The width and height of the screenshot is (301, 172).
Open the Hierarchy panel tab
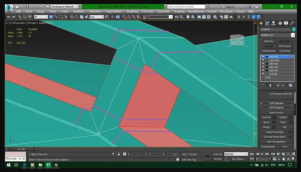click(x=273, y=23)
